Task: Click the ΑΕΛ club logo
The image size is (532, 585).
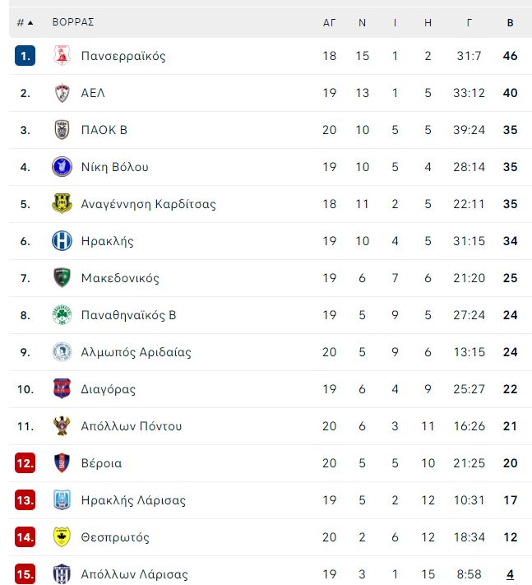Action: (62, 92)
